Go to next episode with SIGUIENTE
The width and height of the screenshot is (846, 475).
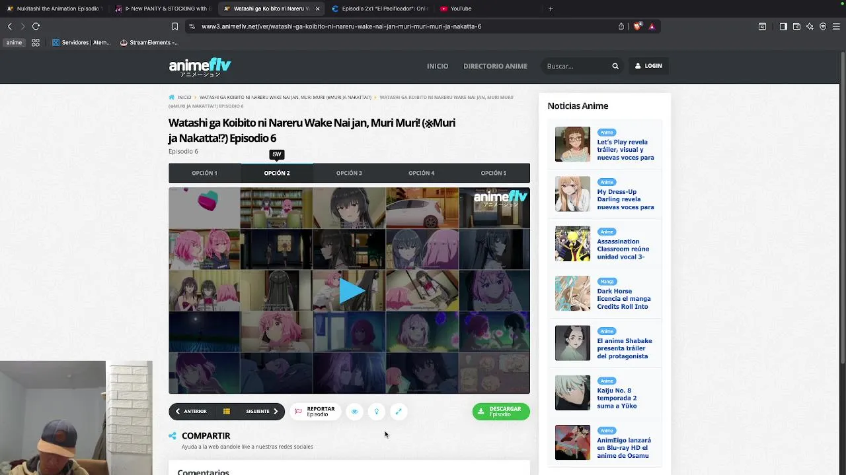click(x=262, y=411)
